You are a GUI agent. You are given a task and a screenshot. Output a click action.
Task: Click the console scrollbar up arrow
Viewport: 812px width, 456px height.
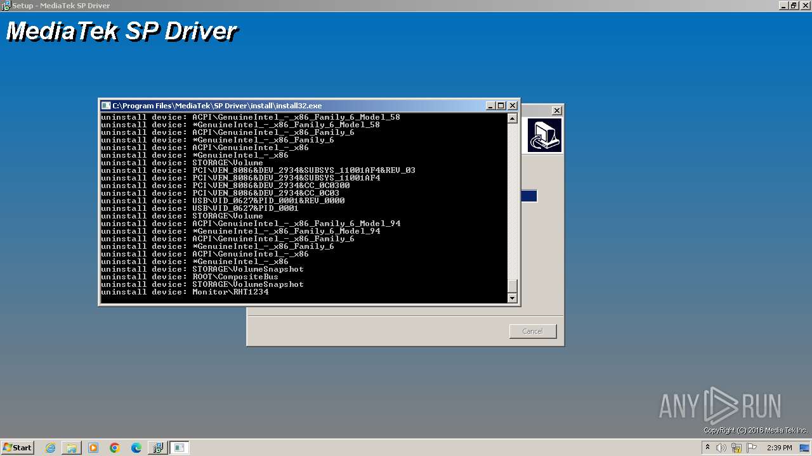click(513, 118)
